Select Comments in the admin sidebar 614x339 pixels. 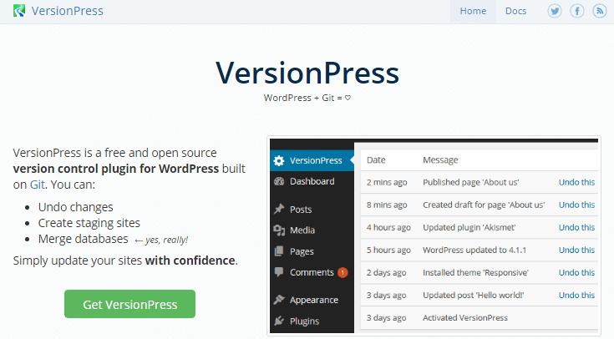pyautogui.click(x=312, y=272)
